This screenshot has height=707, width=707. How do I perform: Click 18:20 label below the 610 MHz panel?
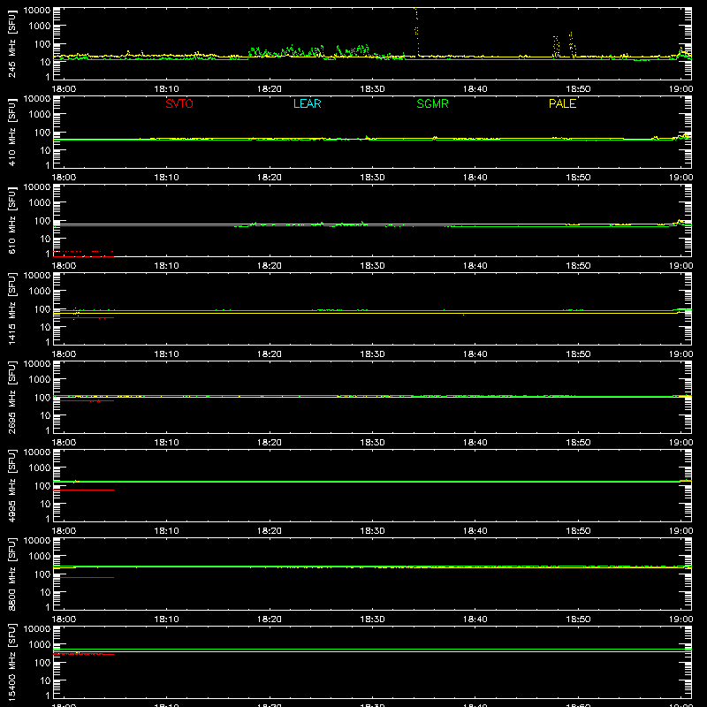pyautogui.click(x=270, y=266)
